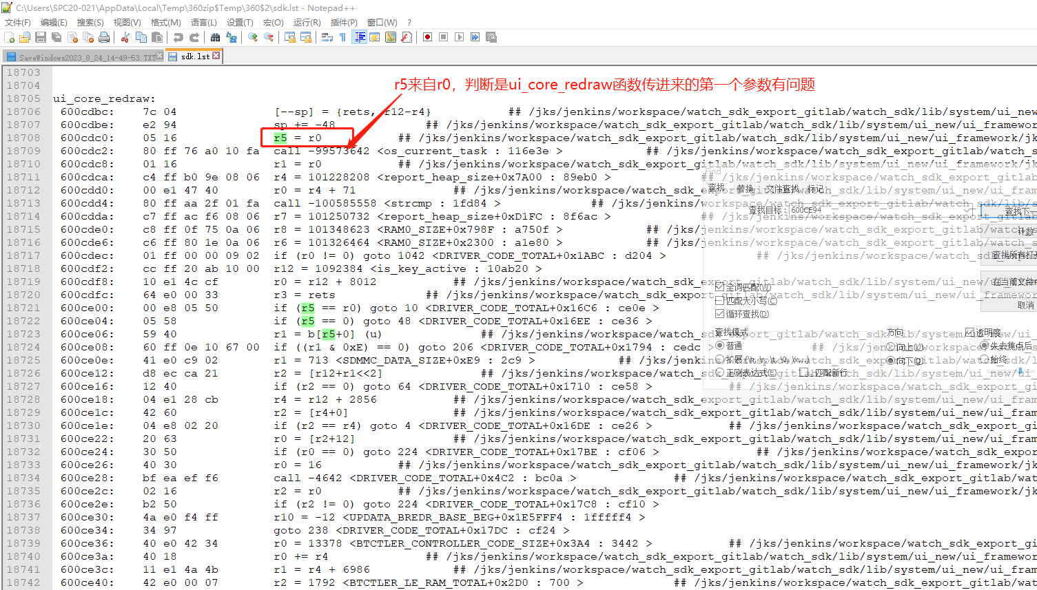Open Find with the binoculars toolbar icon
The height and width of the screenshot is (590, 1037).
pyautogui.click(x=216, y=37)
